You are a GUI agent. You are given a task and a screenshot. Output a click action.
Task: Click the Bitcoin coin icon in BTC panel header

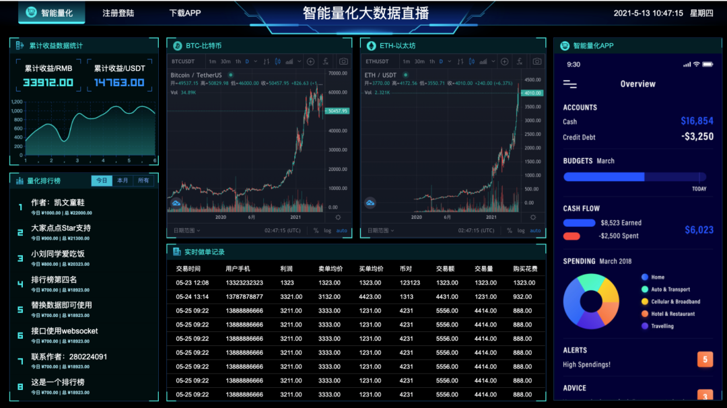pos(177,45)
